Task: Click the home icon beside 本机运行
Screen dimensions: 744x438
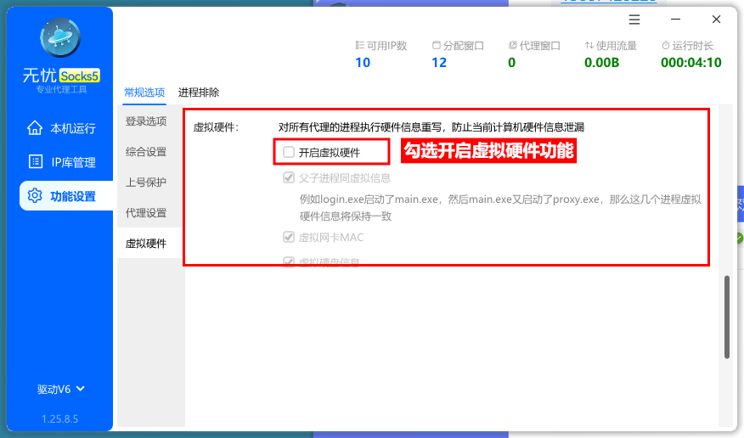Action: [x=35, y=128]
